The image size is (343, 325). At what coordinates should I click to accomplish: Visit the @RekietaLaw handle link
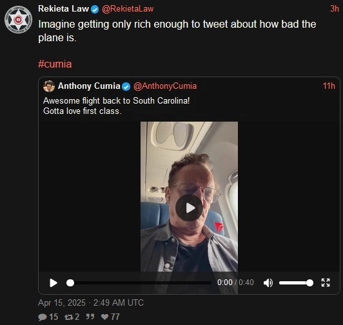[x=128, y=9]
